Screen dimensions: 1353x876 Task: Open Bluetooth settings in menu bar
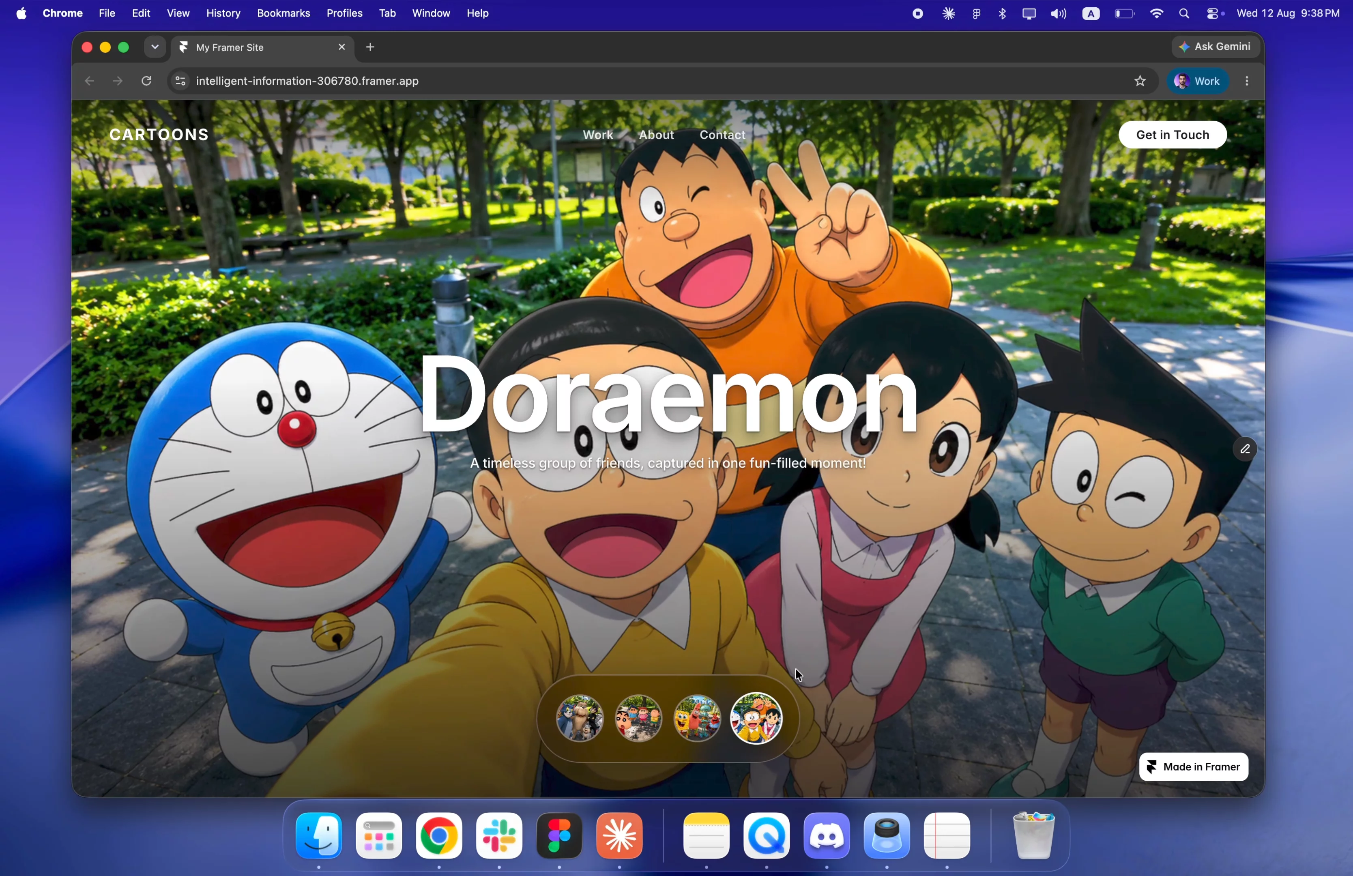[1002, 14]
